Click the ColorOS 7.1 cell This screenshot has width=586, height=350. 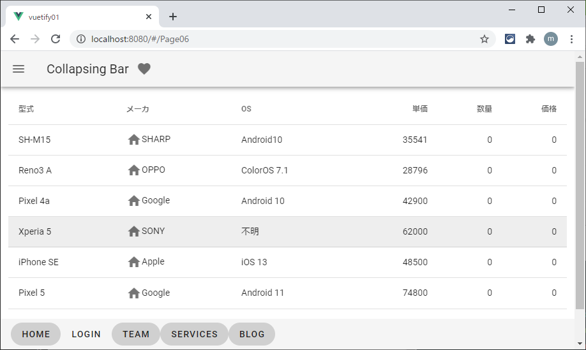point(265,170)
